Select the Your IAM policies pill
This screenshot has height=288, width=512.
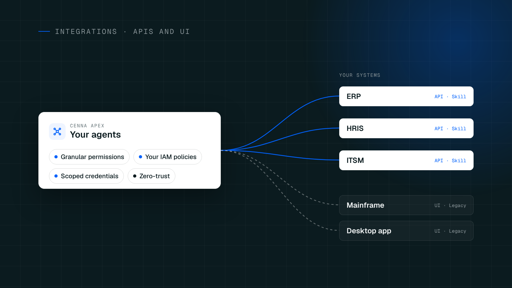tap(168, 157)
